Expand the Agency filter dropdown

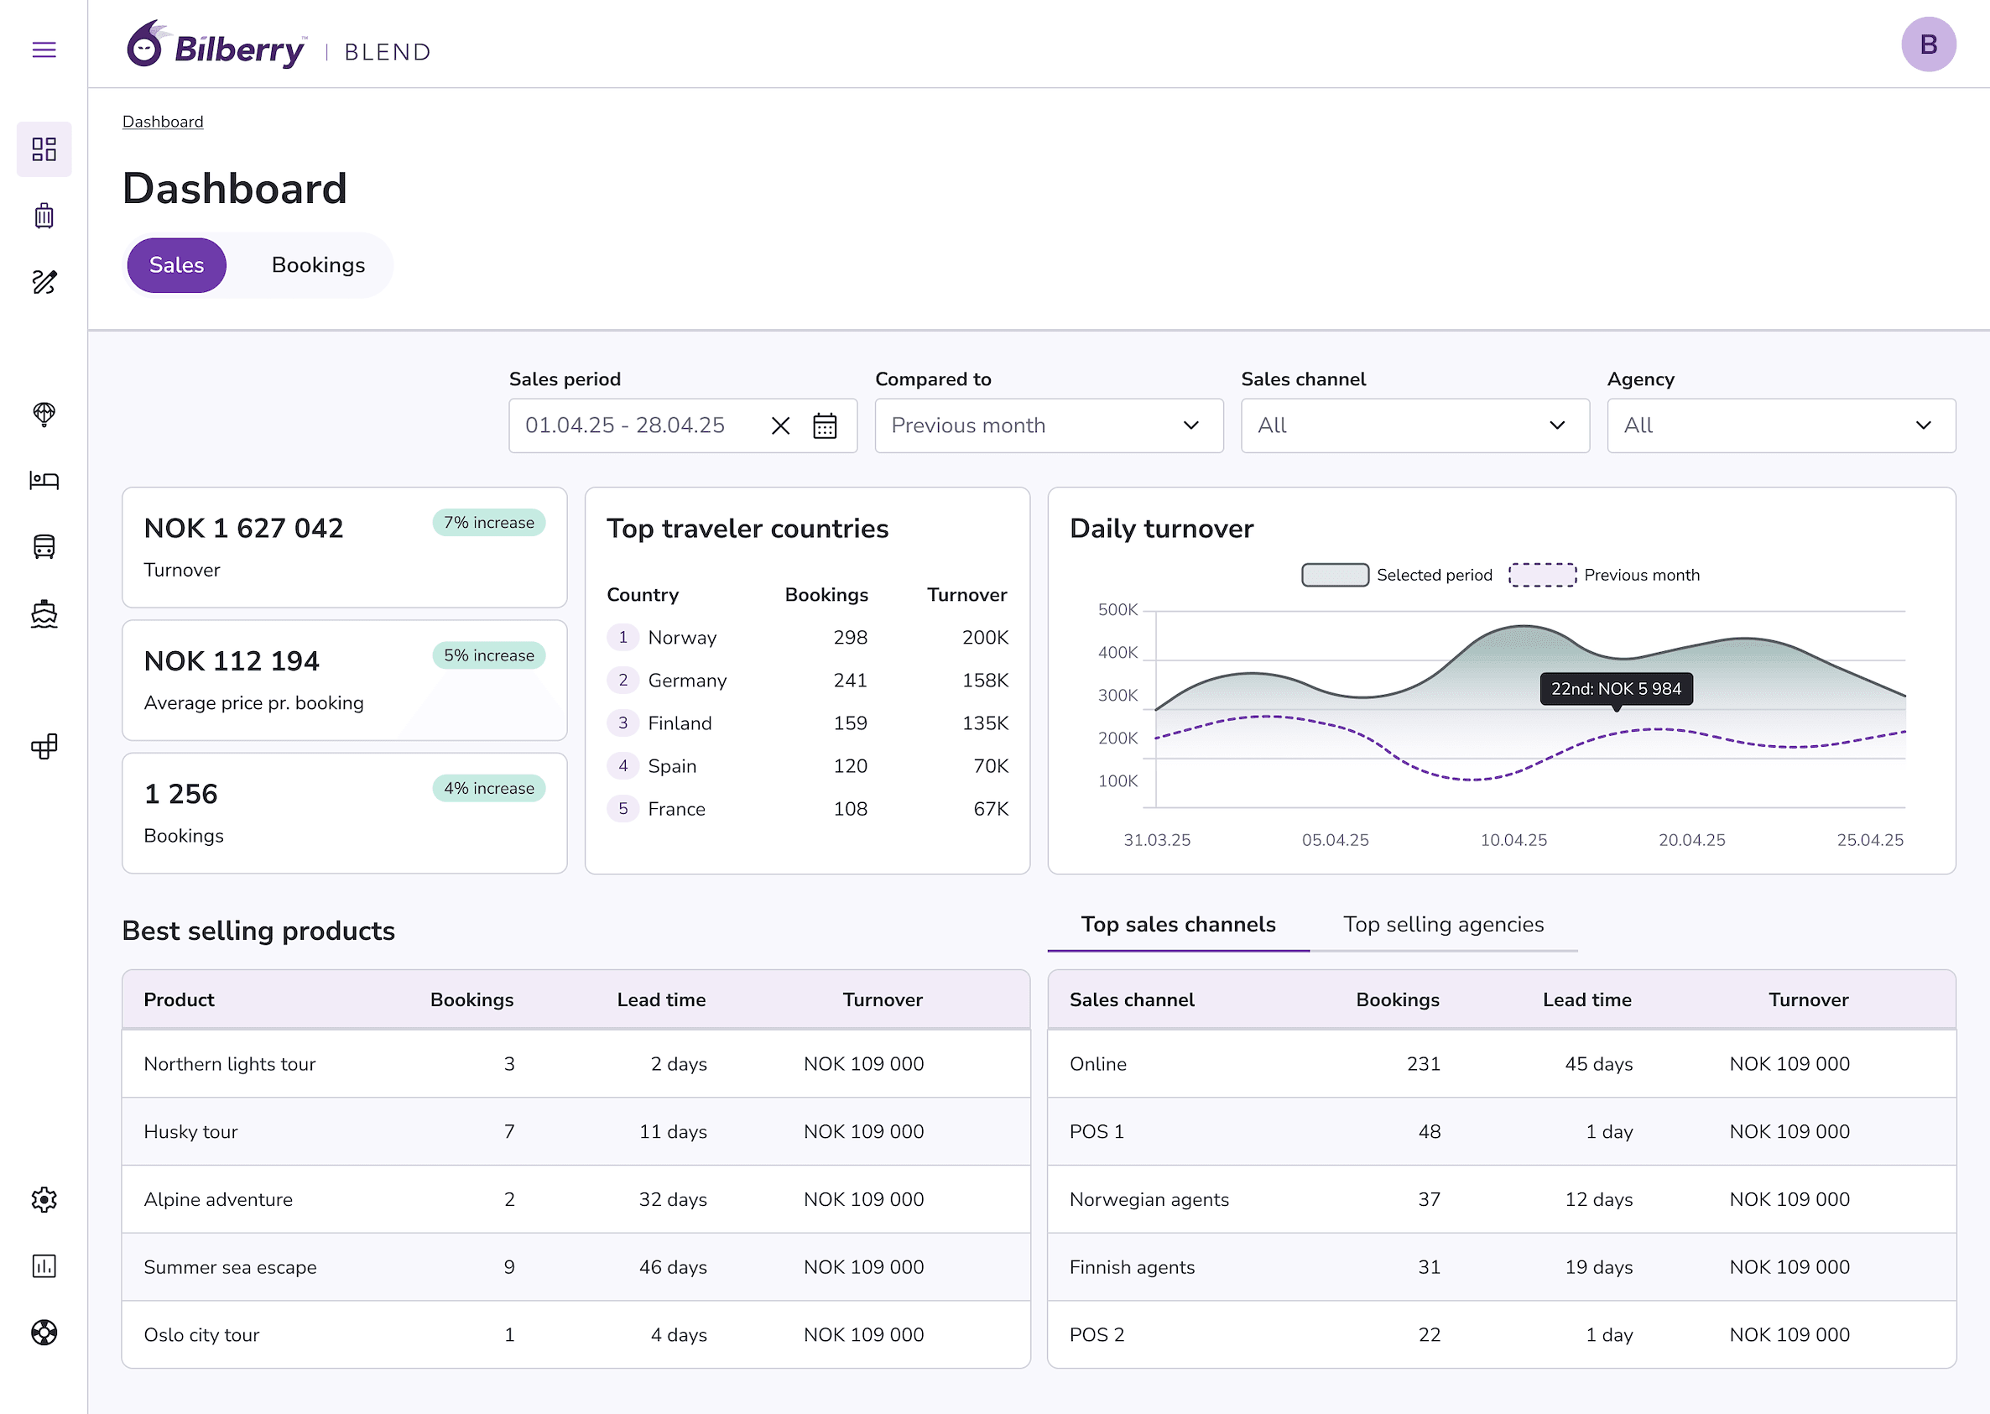point(1780,425)
